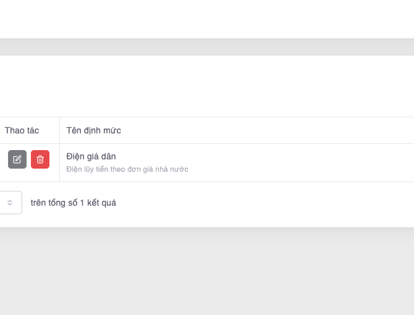Open the page size selector dropdown
The image size is (414, 315).
(x=10, y=203)
